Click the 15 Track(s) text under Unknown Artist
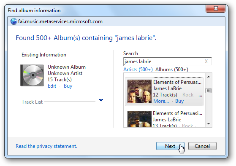 pos(60,80)
